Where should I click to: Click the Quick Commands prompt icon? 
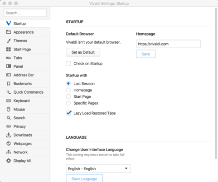(9, 92)
